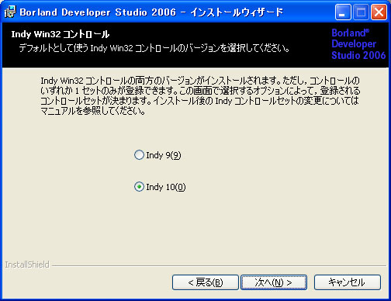The width and height of the screenshot is (391, 301).
Task: Select the Indy 10 radio button
Action: tap(139, 187)
